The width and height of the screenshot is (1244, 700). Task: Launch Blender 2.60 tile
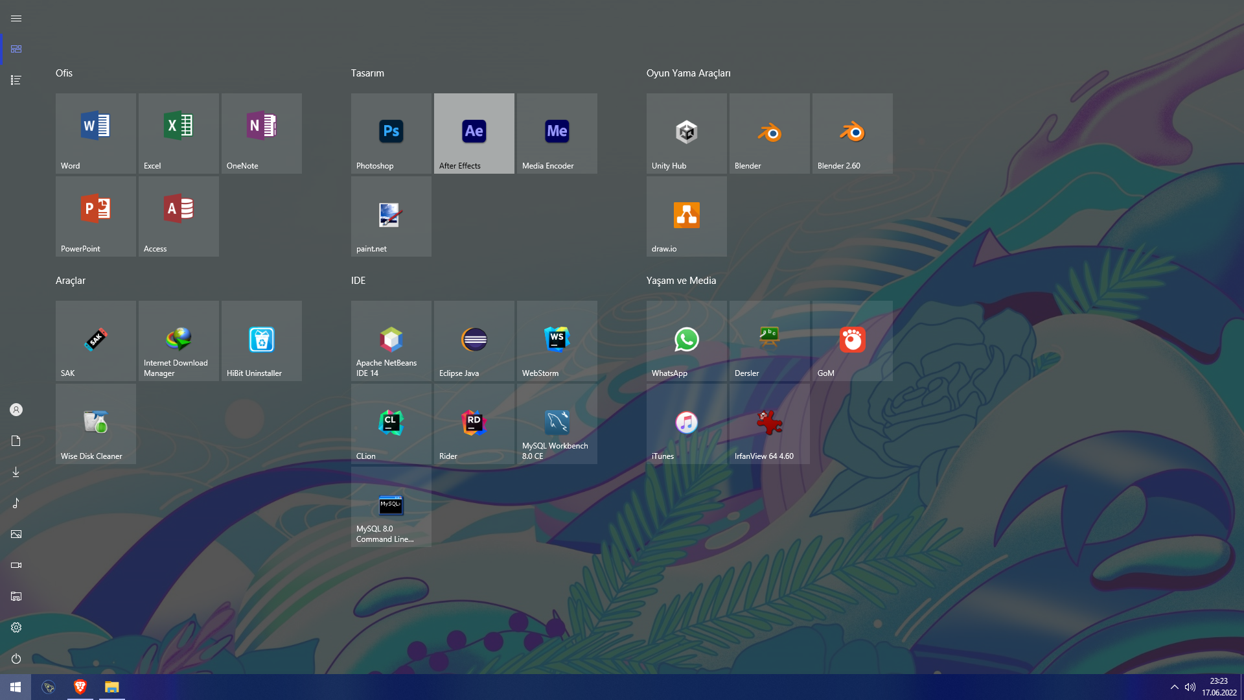point(852,133)
